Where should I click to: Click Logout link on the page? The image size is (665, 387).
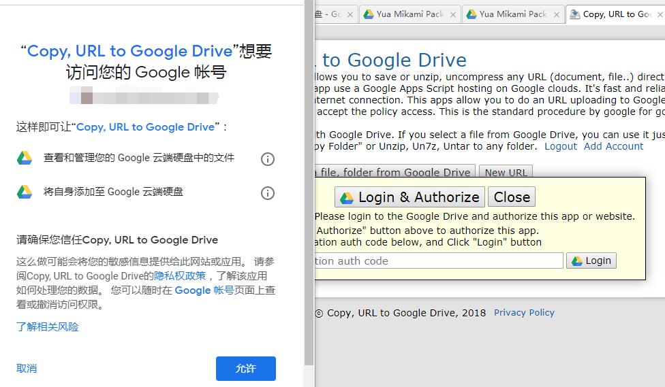(x=561, y=146)
